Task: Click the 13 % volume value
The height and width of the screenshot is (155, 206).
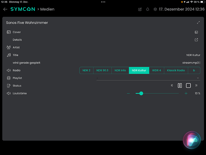Action: pos(197,93)
